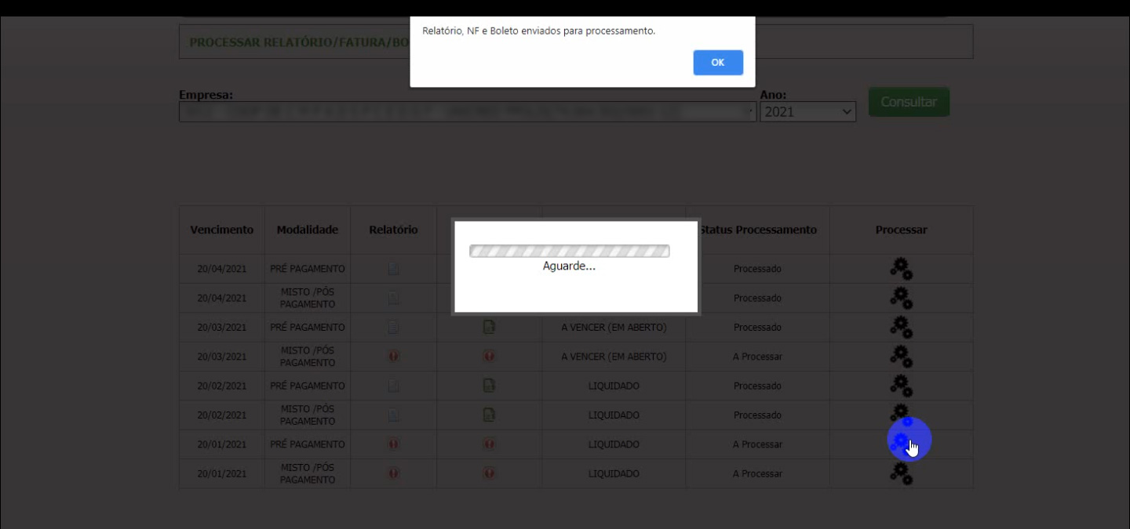
Task: Click red alert beside LIQUIDADO in 20/01/2021 MISTO row
Action: 489,473
